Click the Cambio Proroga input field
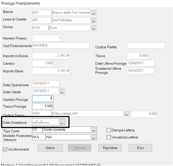 pyautogui.click(x=42, y=99)
